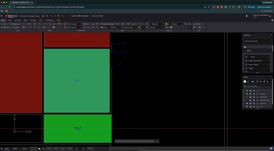Open the ByLayer color dropdown in ribbon Properties
This screenshot has height=151, width=274.
point(157,24)
